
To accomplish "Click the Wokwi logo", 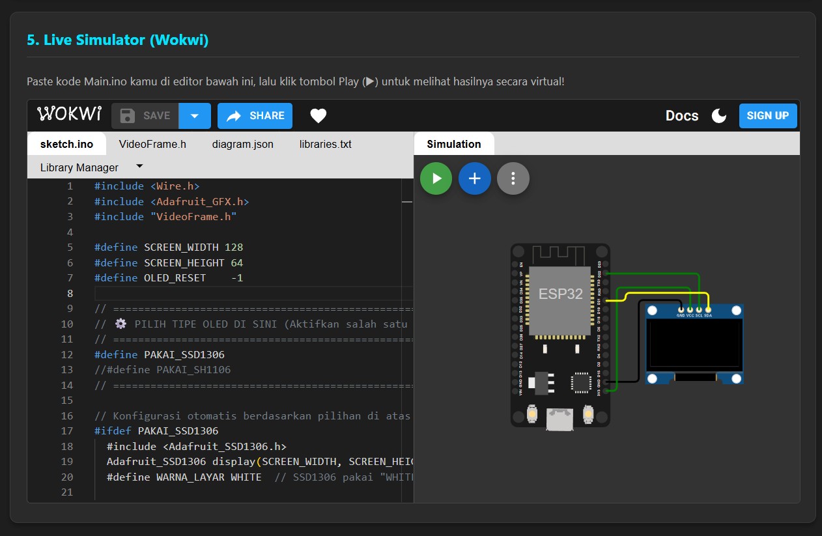I will click(70, 115).
